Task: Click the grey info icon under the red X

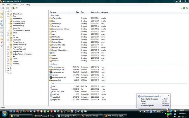Action: [x=2, y=46]
